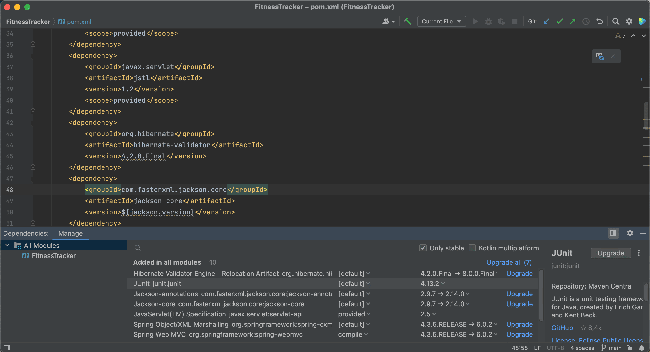Image resolution: width=650 pixels, height=352 pixels.
Task: Click LF line separator status entry
Action: point(537,348)
